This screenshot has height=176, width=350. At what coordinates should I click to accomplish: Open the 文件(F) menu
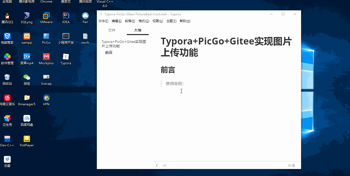click(x=103, y=21)
